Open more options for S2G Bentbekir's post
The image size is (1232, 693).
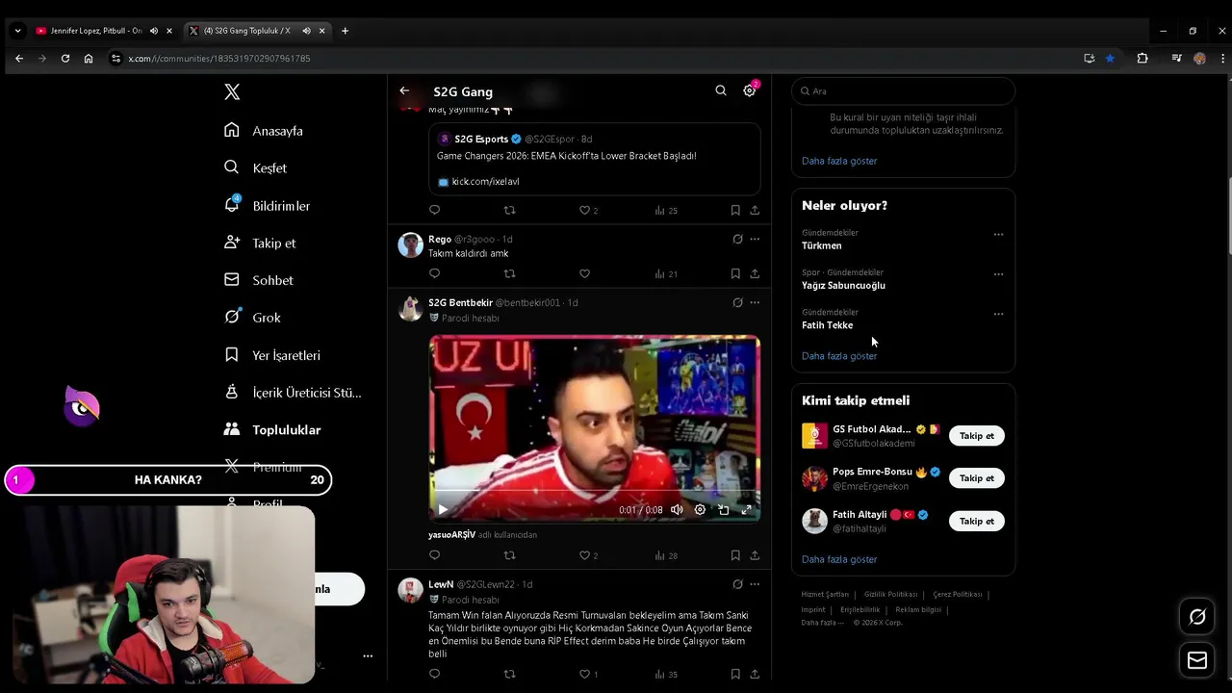(x=755, y=302)
